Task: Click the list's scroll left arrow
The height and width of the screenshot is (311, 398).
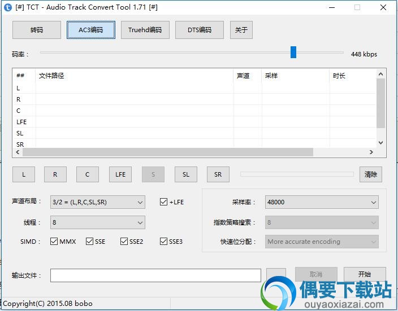Action: point(18,152)
